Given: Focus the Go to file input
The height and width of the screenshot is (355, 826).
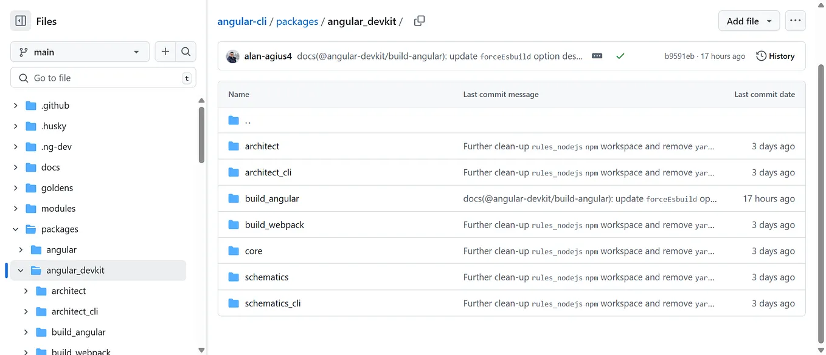Looking at the screenshot, I should coord(103,78).
